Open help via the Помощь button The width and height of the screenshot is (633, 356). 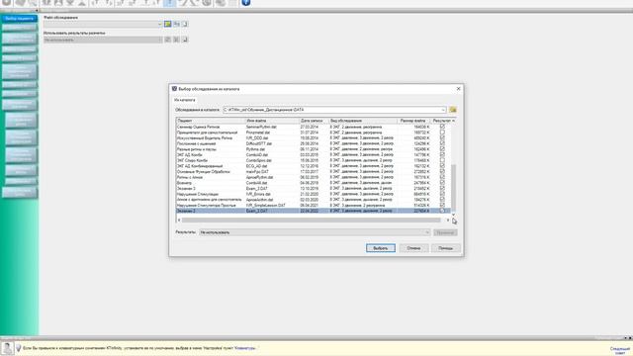[x=446, y=248]
